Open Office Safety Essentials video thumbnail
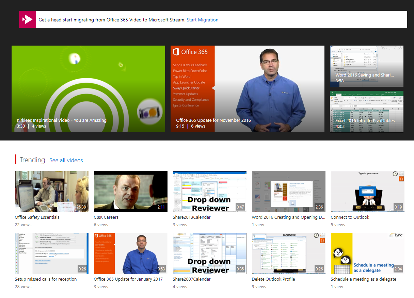414x298 pixels. [52, 192]
